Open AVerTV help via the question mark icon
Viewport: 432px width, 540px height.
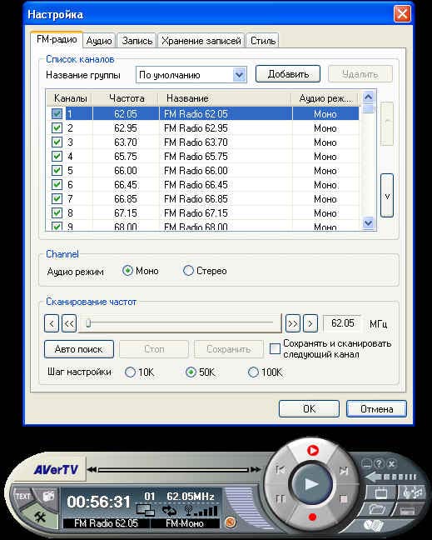point(379,463)
